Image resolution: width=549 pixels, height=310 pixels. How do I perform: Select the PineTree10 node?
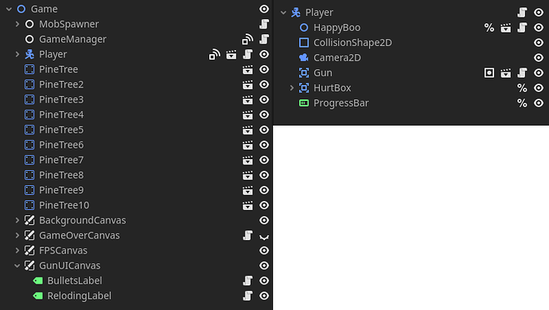tap(64, 205)
